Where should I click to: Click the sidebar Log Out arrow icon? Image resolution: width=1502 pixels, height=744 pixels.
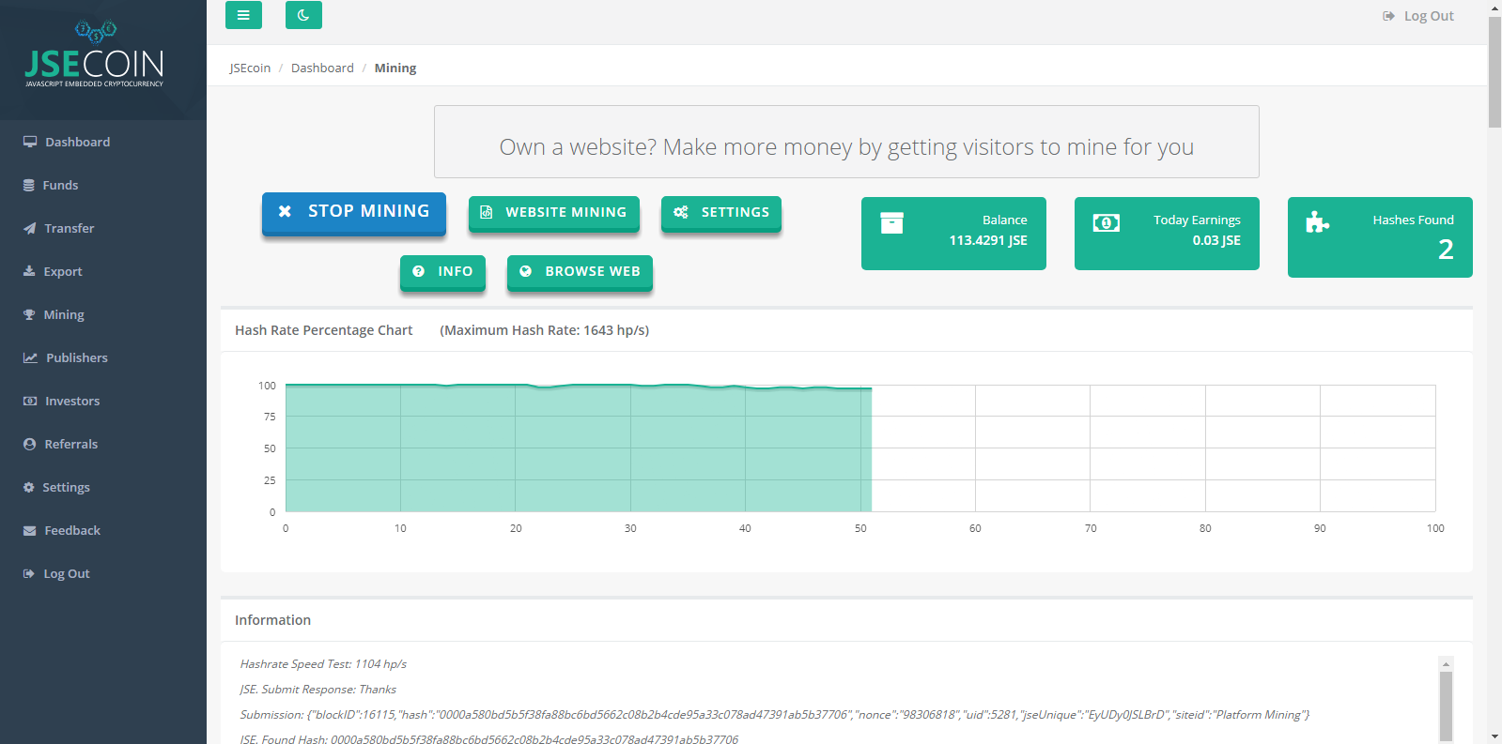[28, 573]
